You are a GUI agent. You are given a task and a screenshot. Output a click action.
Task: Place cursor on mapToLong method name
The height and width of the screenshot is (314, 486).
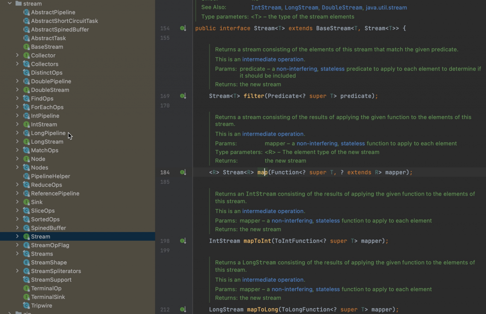[x=262, y=310]
